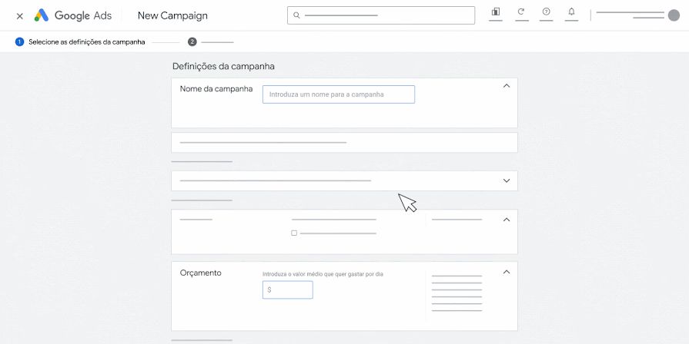Click the 'New Campaign' page title
Image resolution: width=689 pixels, height=344 pixels.
point(172,16)
